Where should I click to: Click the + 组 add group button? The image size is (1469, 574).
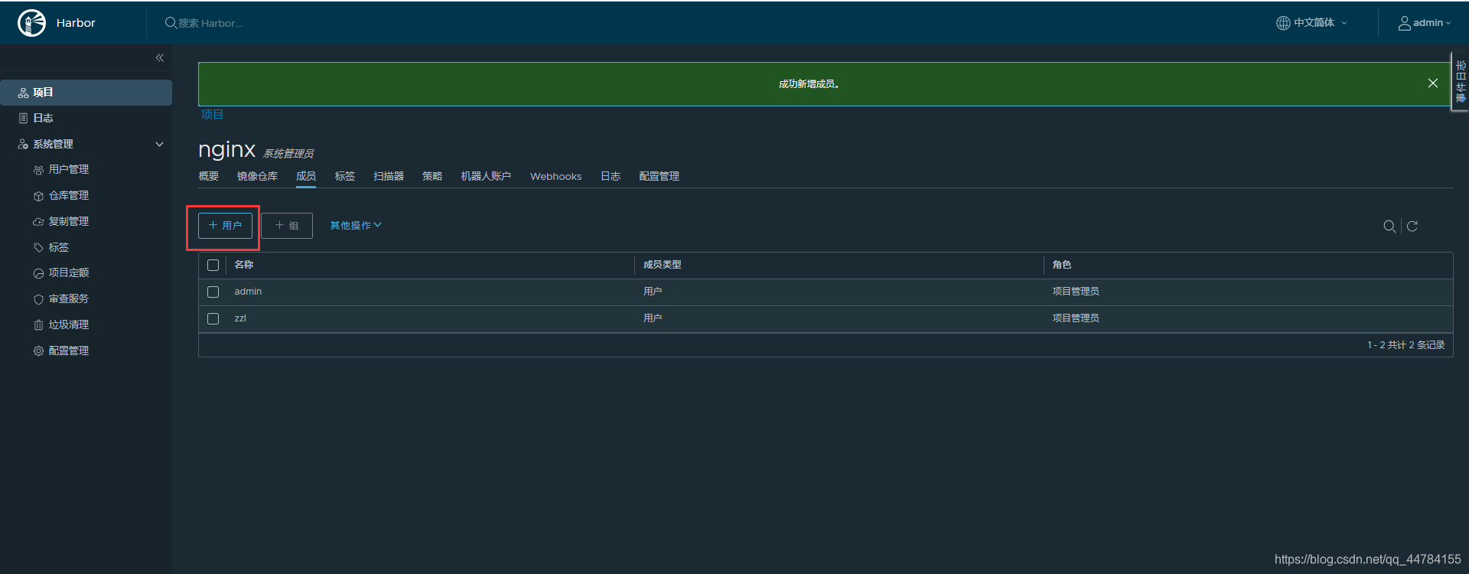(287, 226)
